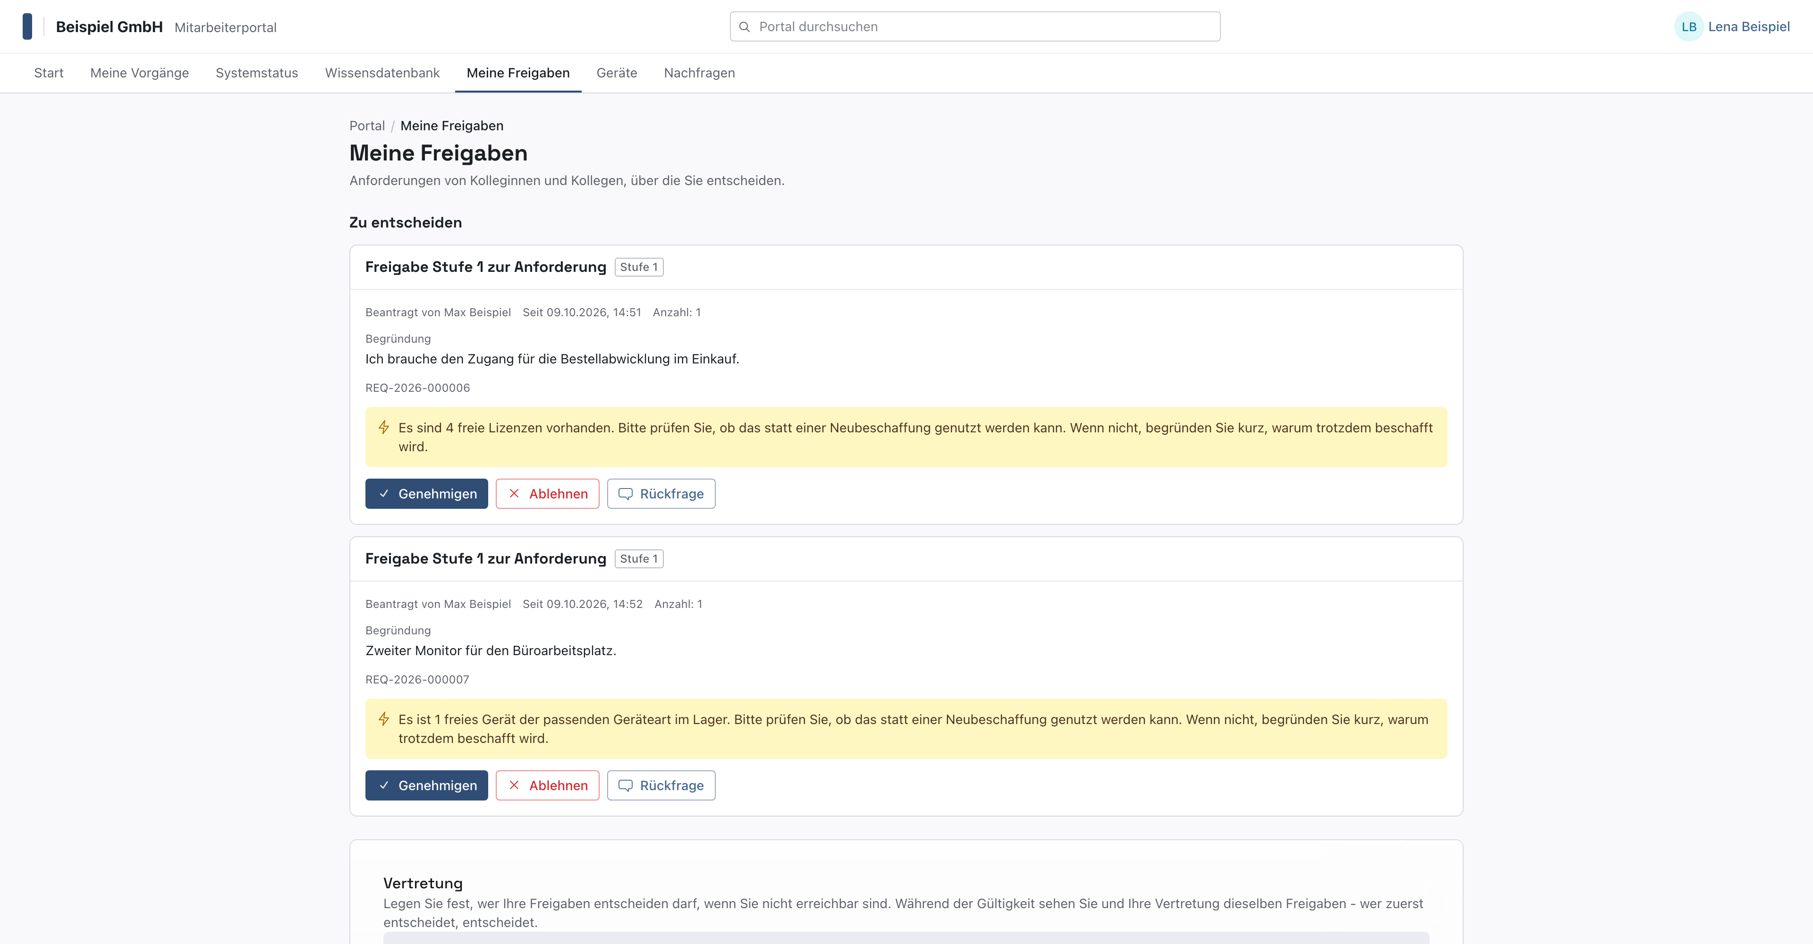Screen dimensions: 1813x944
Task: Click the Bestellabwicklung im Einkauf justification text
Action: point(552,360)
